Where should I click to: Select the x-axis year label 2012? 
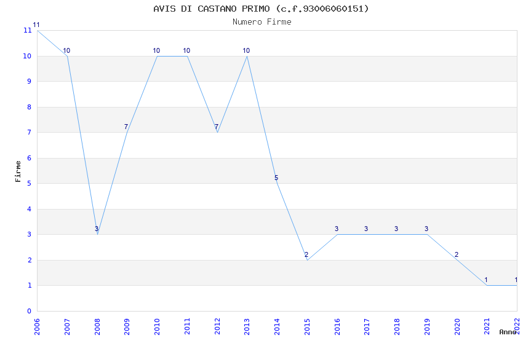[217, 326]
